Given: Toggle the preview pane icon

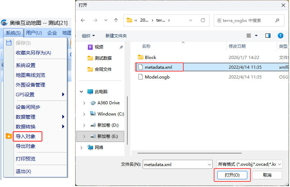Looking at the screenshot, I should coord(268,36).
